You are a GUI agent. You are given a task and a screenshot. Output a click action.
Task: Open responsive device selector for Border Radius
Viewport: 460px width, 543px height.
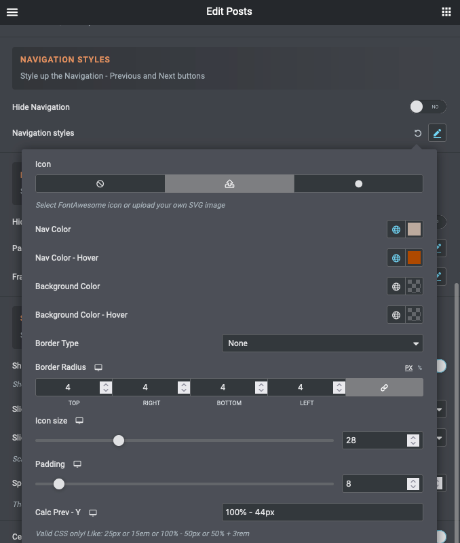(98, 367)
